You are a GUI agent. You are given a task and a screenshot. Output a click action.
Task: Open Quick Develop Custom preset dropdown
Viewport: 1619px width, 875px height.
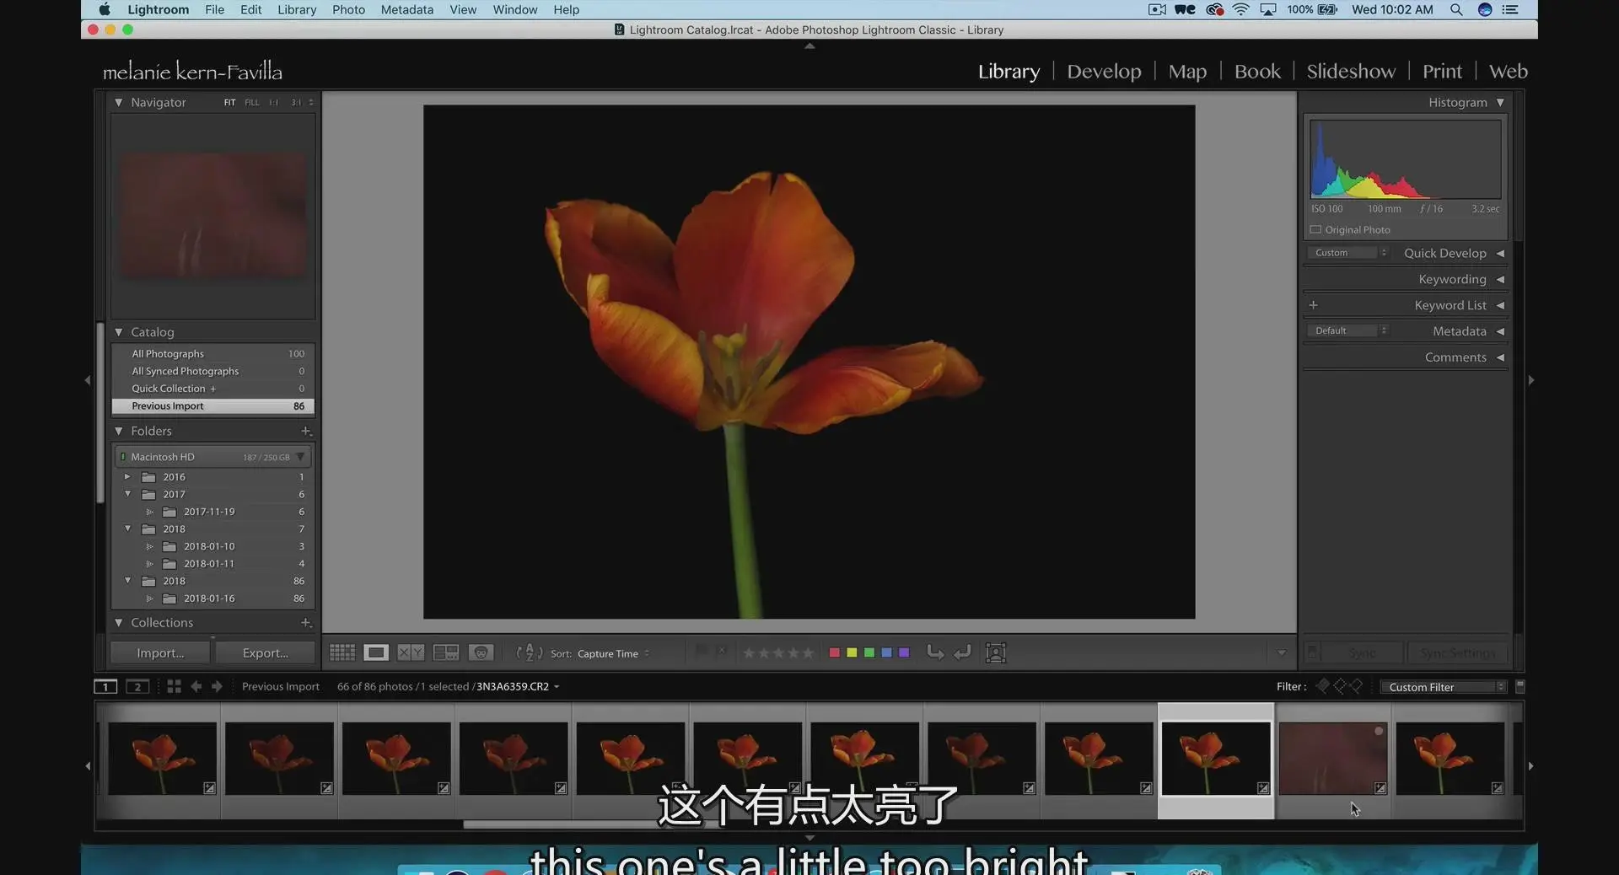(x=1347, y=253)
